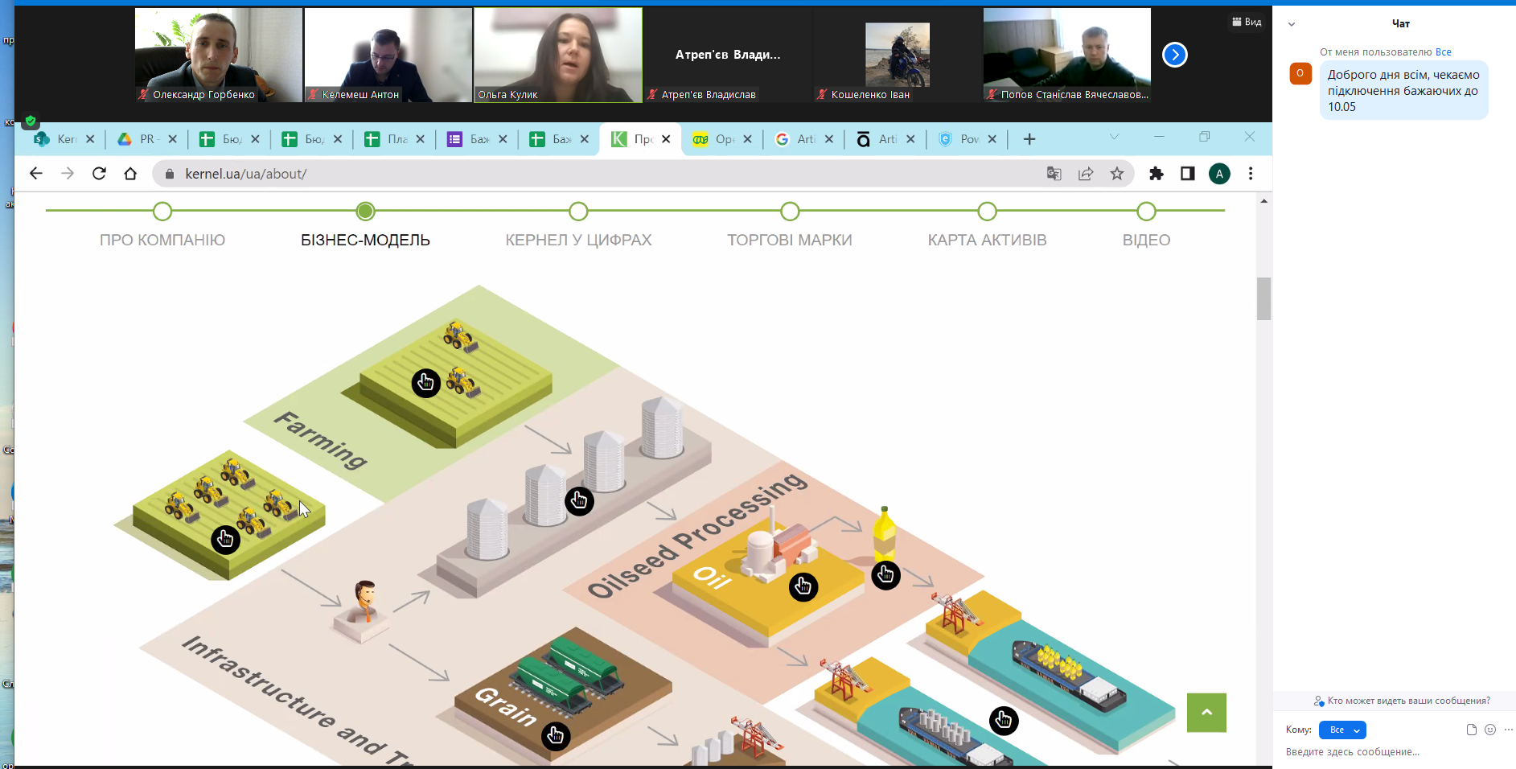Open the Zoom Вид view options

tap(1247, 22)
